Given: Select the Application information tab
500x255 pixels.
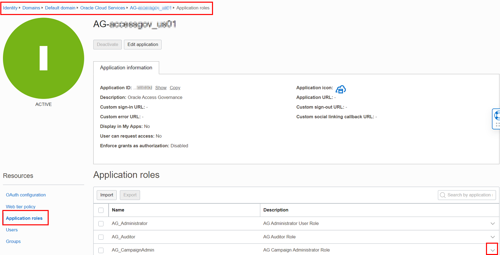Looking at the screenshot, I should tap(126, 68).
